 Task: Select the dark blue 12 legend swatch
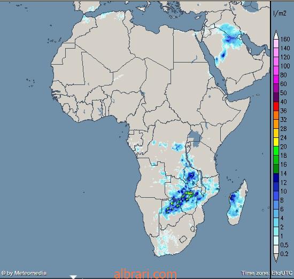(x=276, y=177)
